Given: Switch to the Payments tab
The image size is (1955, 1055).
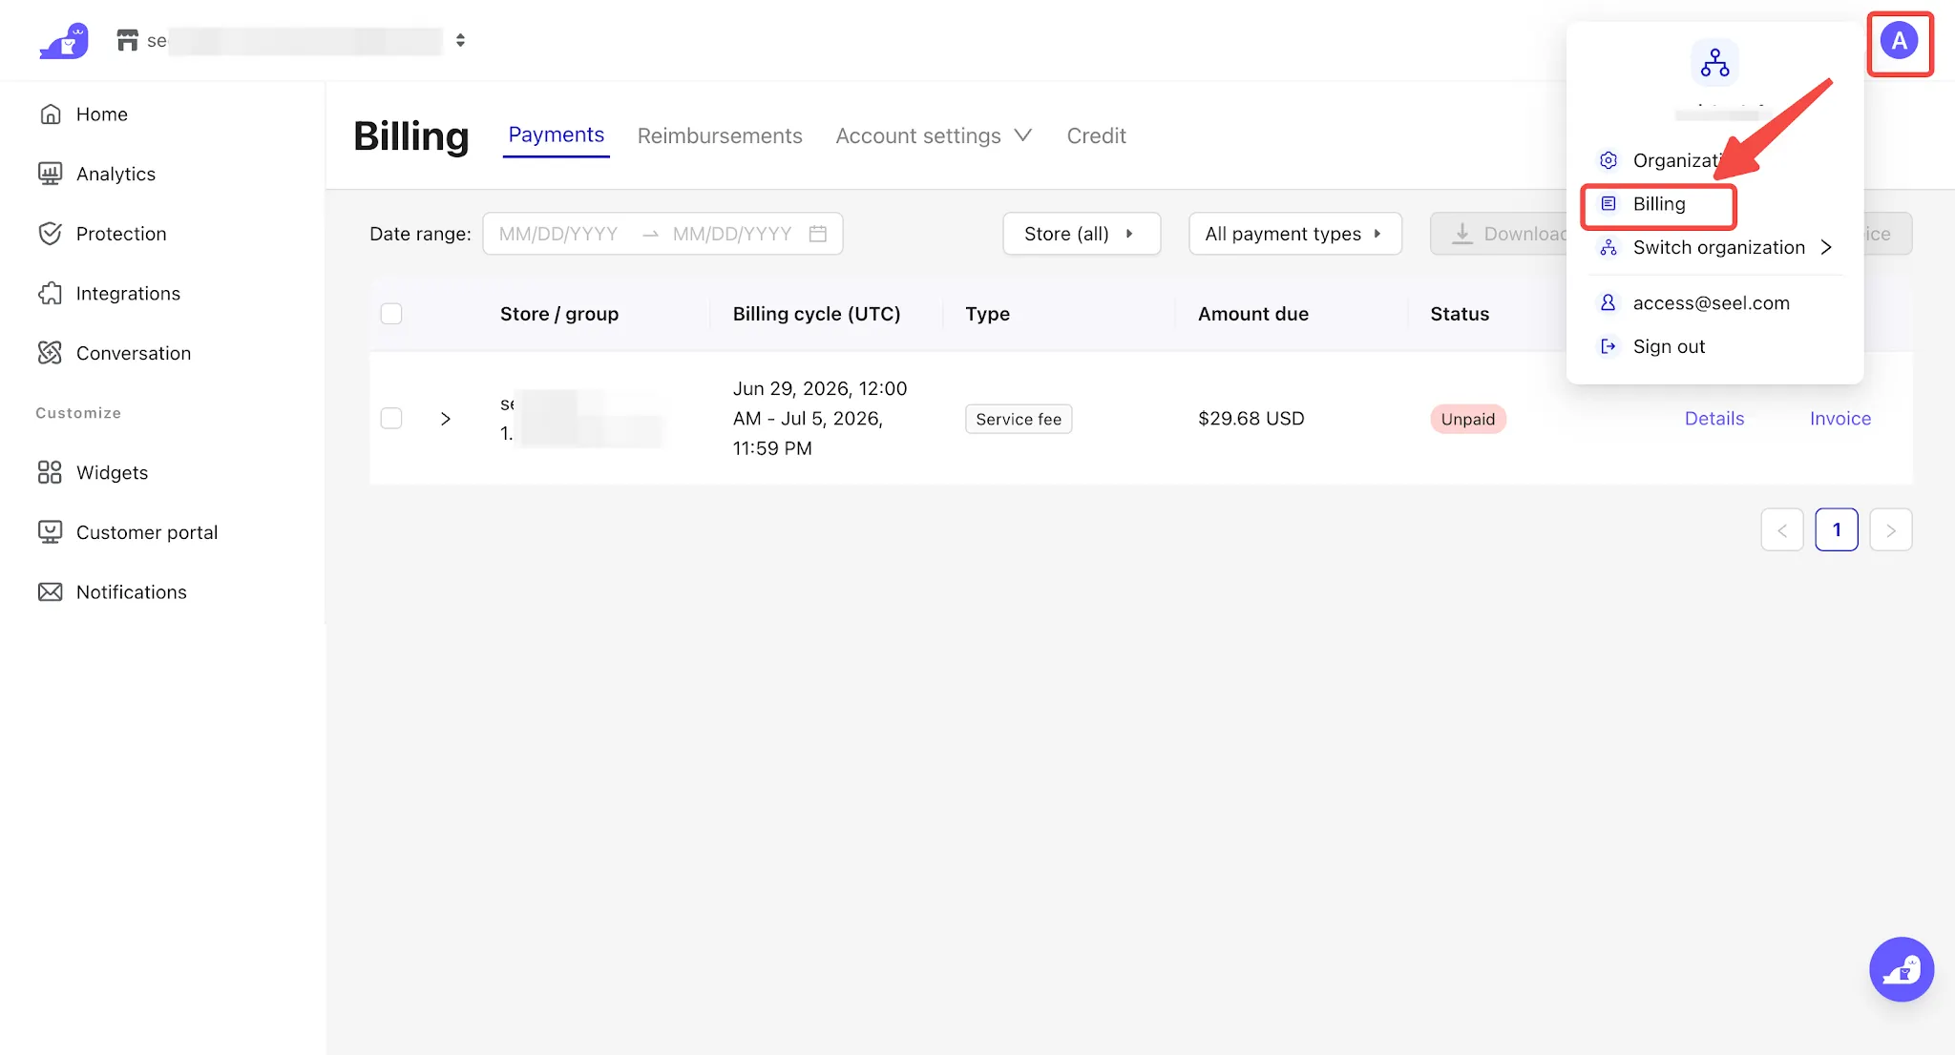Looking at the screenshot, I should (x=556, y=135).
